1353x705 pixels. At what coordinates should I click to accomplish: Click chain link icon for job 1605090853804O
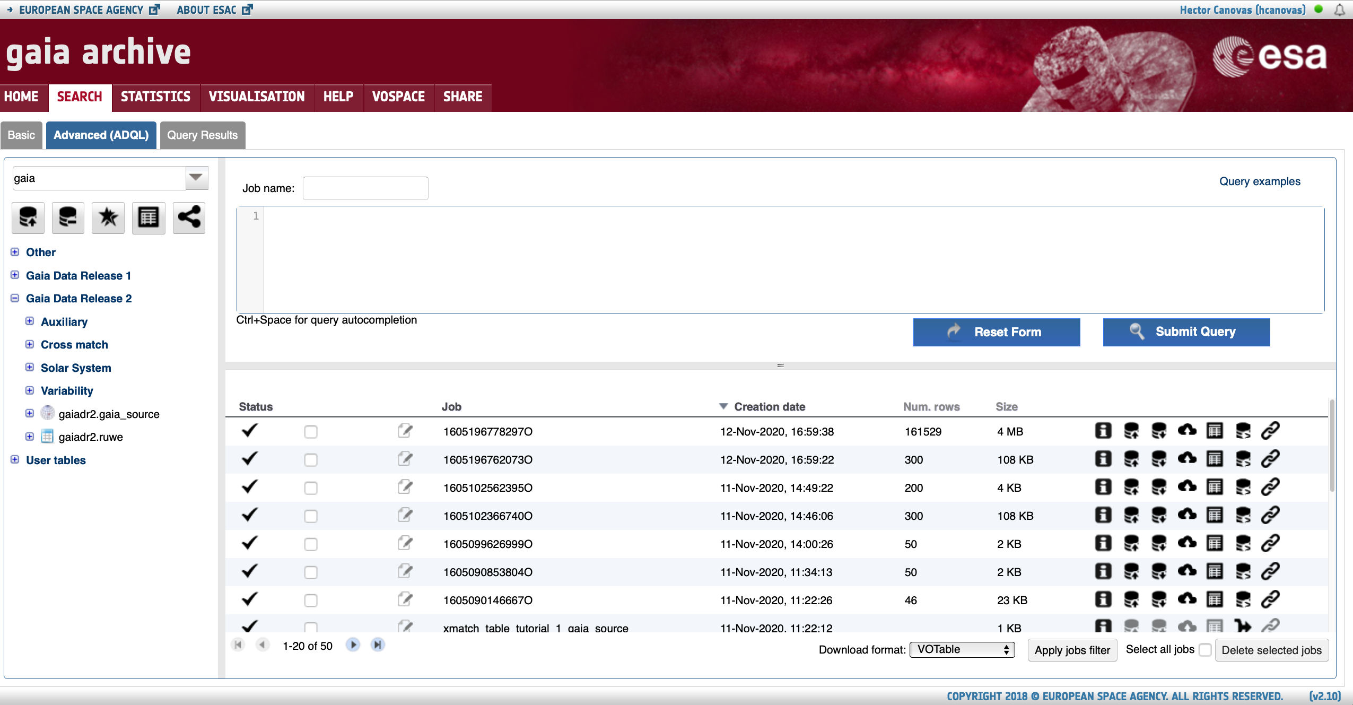pos(1270,571)
